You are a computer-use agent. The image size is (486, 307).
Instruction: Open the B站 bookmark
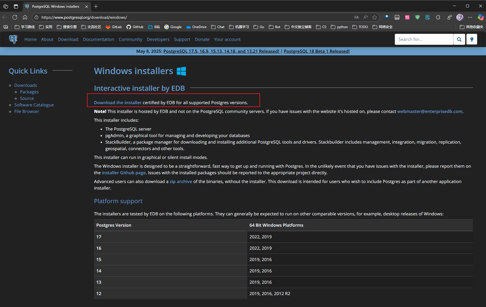[154, 27]
